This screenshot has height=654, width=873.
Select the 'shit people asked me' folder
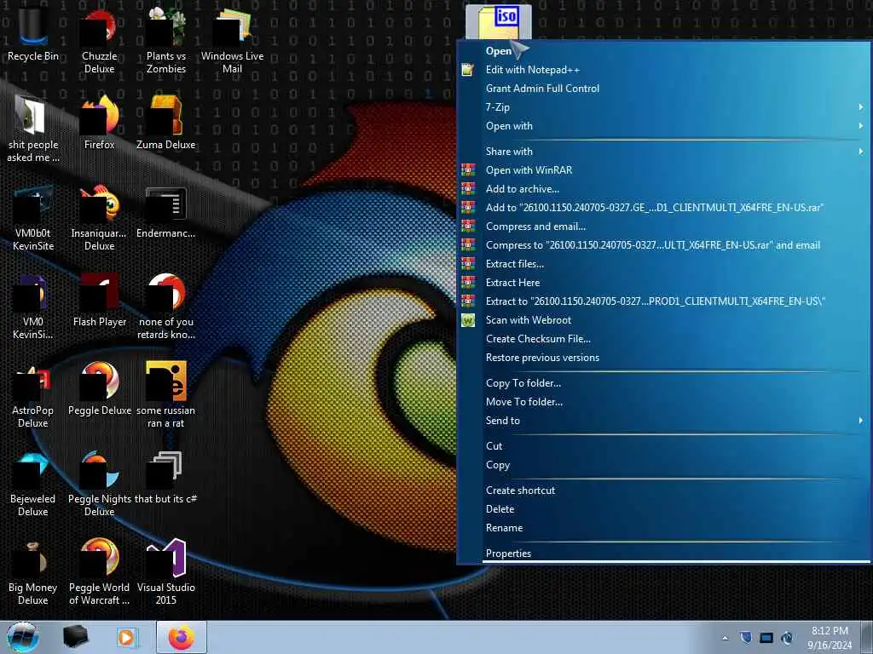[x=33, y=129]
